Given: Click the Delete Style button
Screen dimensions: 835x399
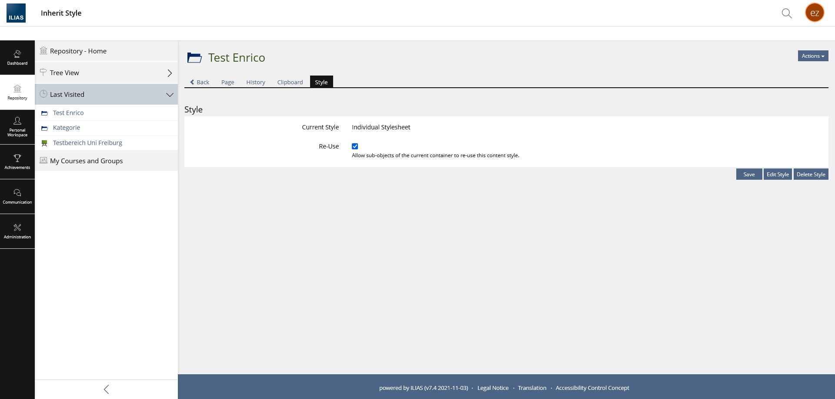Looking at the screenshot, I should click(811, 174).
